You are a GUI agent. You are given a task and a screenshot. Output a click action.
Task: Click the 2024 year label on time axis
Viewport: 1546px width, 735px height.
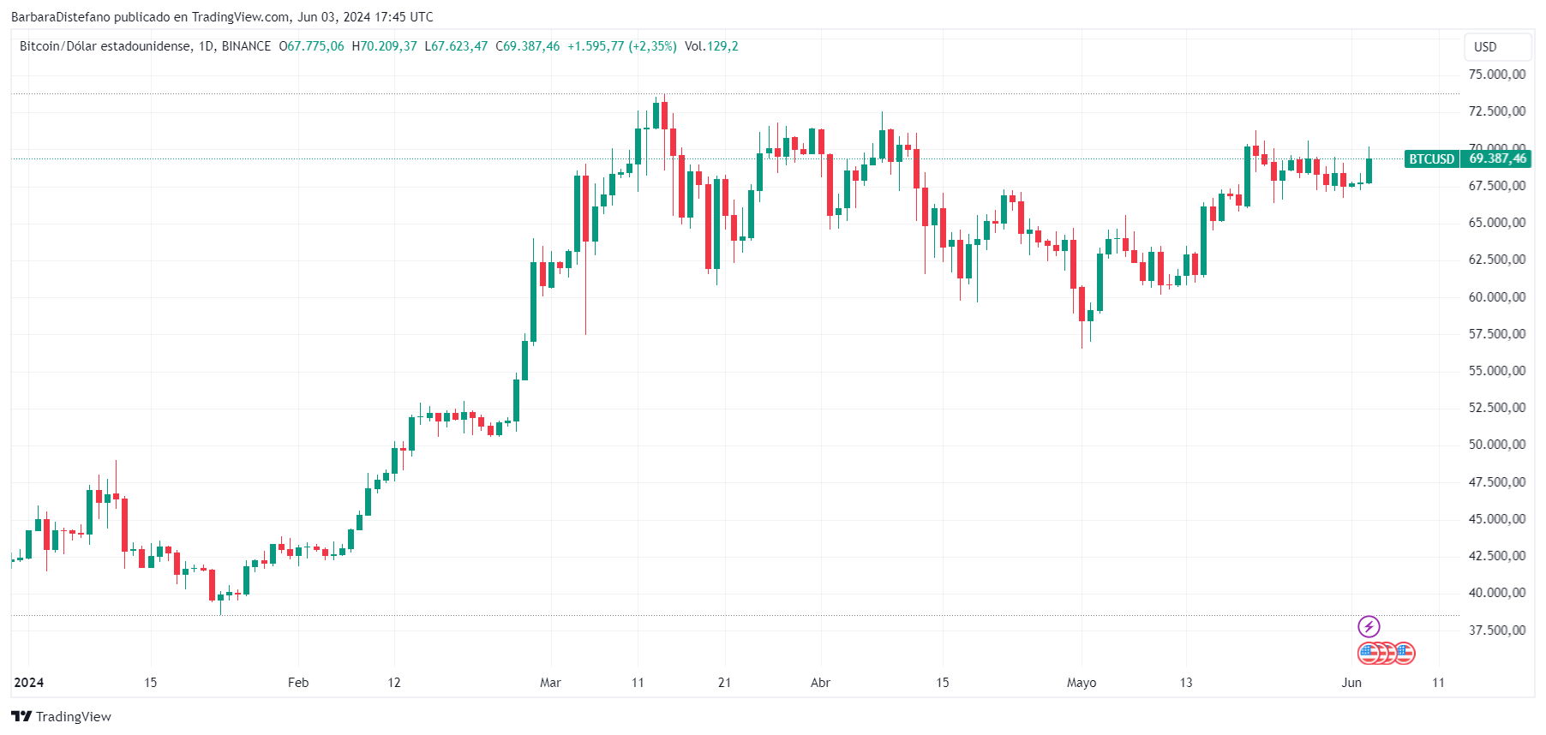click(x=29, y=683)
